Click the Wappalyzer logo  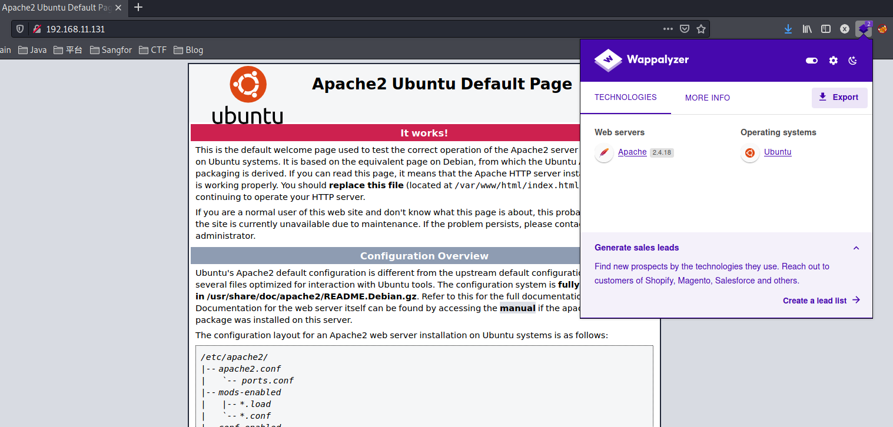(642, 60)
